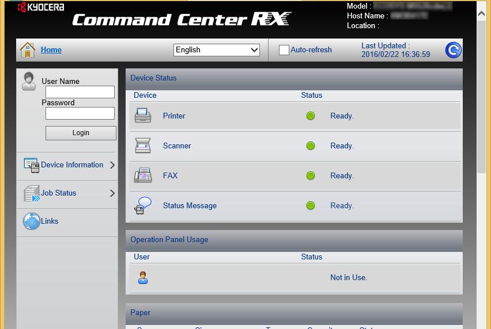
Task: Click the Operation Panel Usage header
Action: 294,240
